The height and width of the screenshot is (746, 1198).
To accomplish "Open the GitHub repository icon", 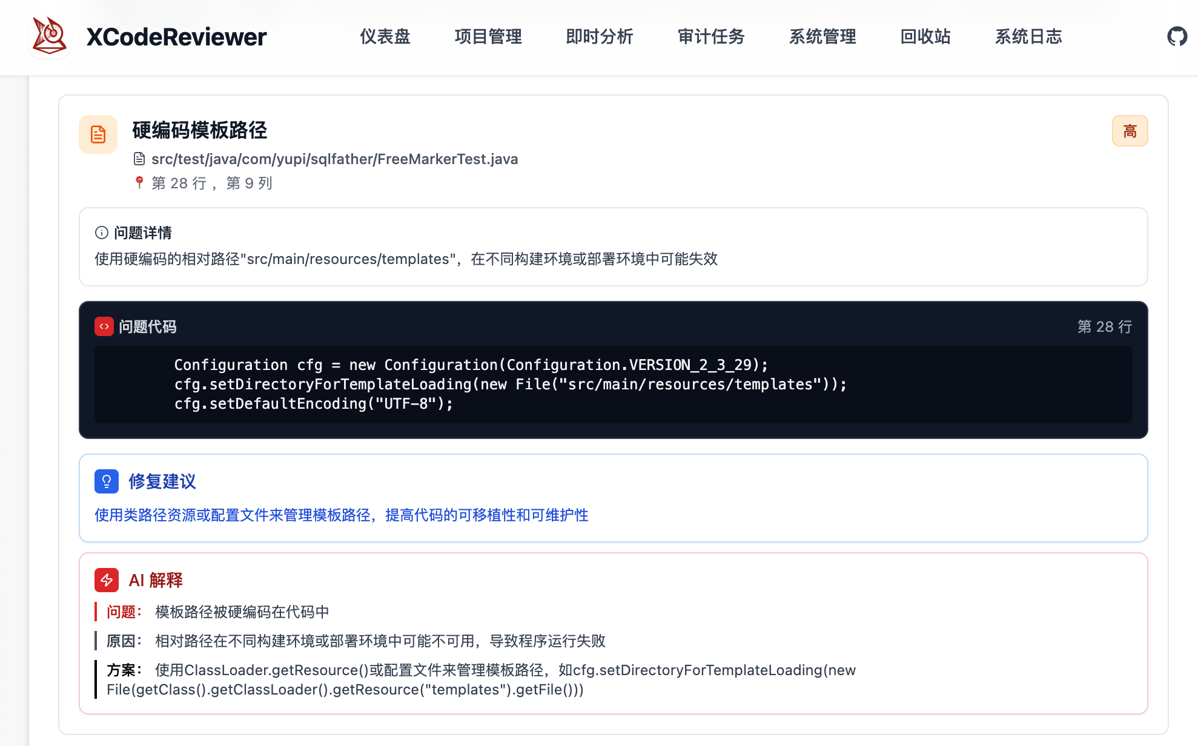I will click(1177, 36).
